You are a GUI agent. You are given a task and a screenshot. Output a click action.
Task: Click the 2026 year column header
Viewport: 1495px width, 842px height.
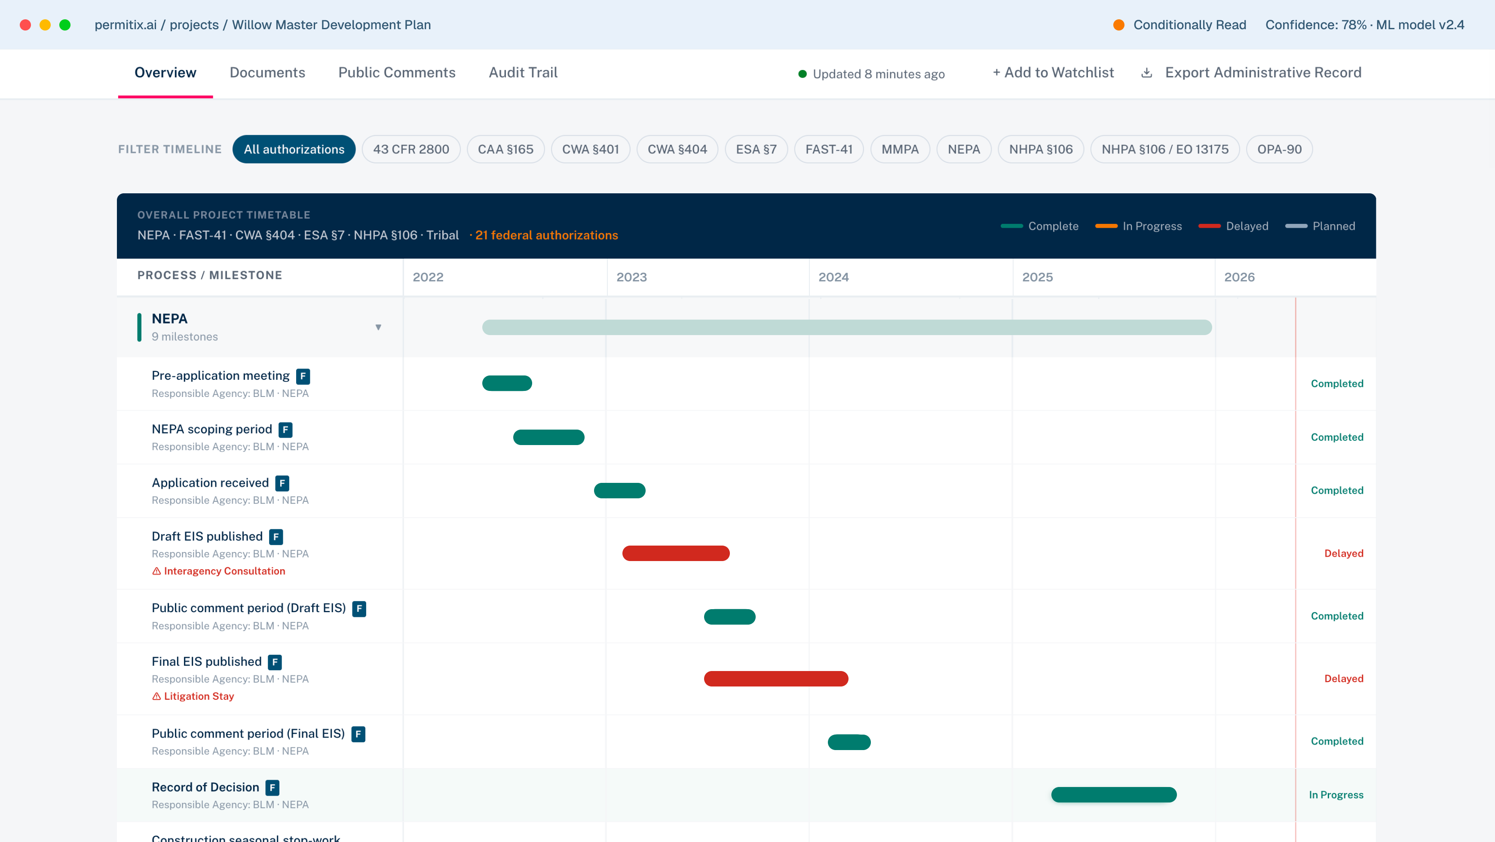tap(1239, 277)
